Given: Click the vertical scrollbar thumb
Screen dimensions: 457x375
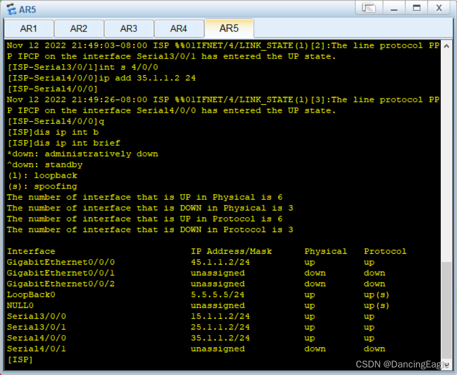Looking at the screenshot, I should coord(446,311).
